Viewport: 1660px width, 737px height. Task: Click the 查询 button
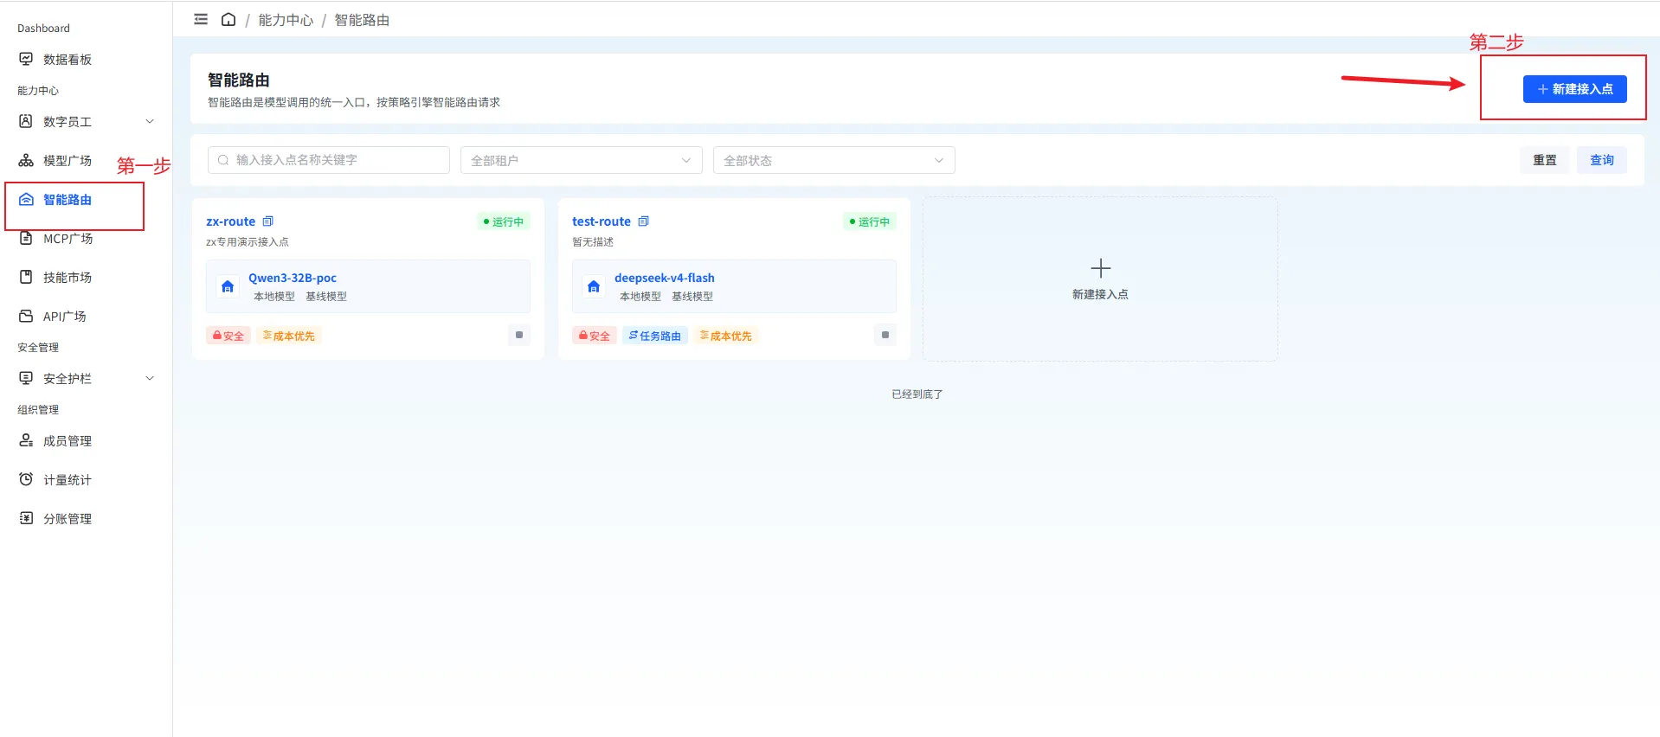(1601, 160)
